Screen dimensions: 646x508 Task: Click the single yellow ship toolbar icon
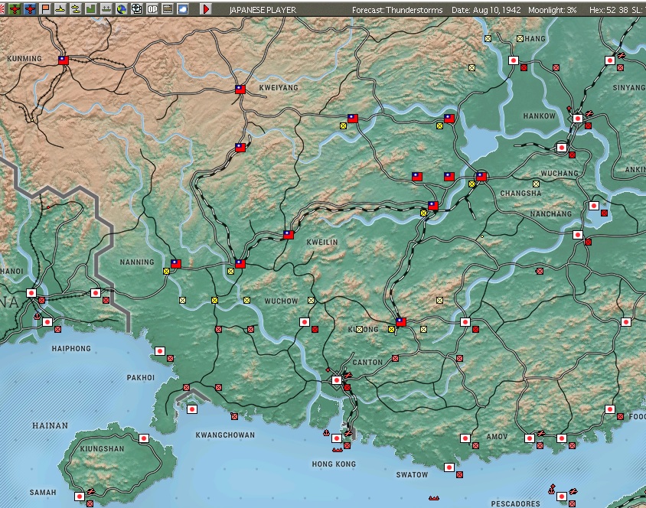tap(60, 8)
